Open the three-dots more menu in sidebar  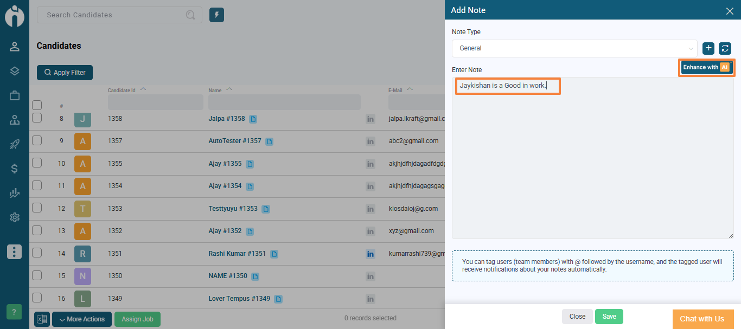[15, 251]
